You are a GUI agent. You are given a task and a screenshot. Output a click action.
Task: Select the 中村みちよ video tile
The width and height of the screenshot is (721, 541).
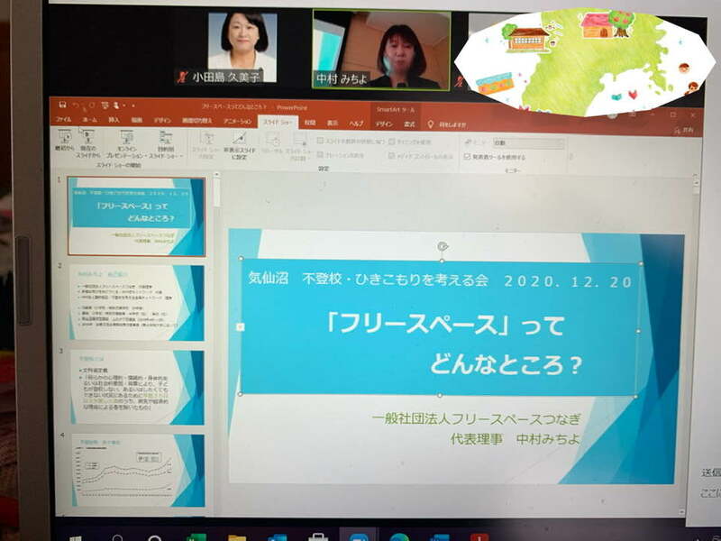click(381, 50)
